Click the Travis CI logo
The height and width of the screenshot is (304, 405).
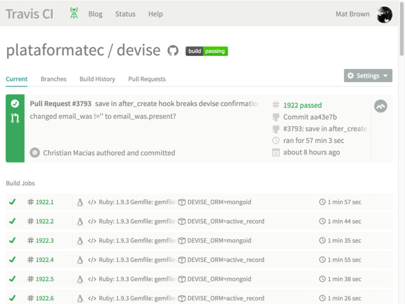[x=29, y=14]
